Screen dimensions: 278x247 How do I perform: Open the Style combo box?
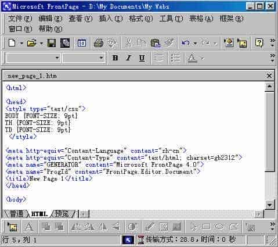coord(33,58)
